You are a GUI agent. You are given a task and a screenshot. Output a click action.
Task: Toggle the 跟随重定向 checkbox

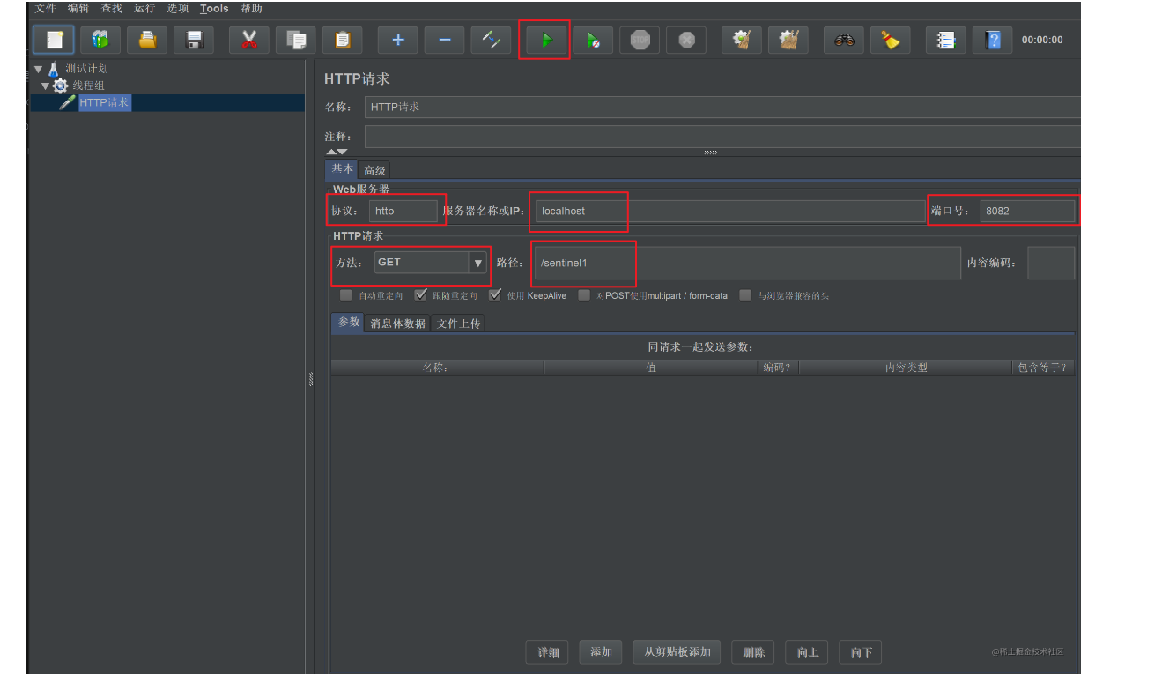(420, 295)
